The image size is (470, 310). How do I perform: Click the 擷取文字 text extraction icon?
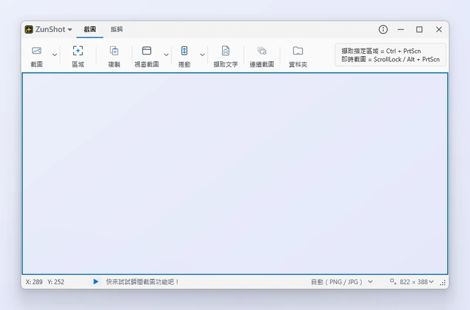226,51
